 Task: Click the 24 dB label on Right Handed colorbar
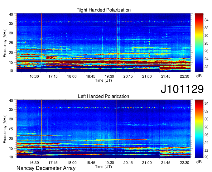click(x=206, y=59)
